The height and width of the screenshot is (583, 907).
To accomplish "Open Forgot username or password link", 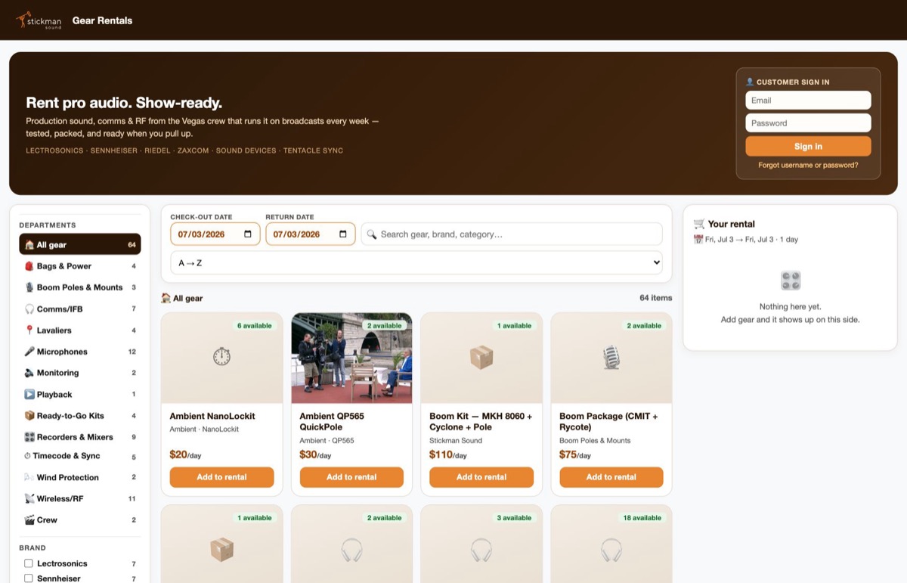I will point(808,165).
